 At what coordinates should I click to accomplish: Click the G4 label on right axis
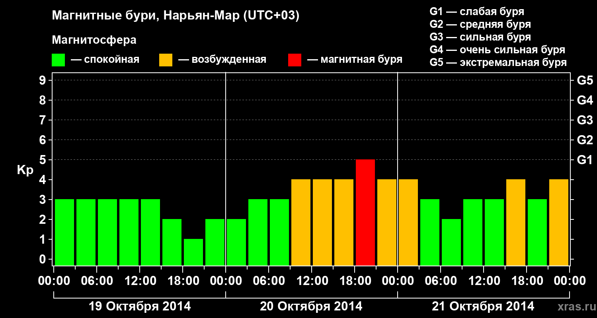pos(585,100)
